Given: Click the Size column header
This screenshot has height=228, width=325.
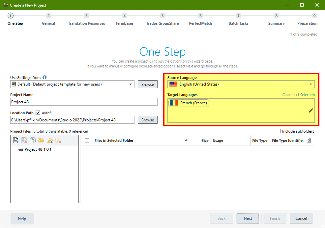Looking at the screenshot, I should coord(201,140).
